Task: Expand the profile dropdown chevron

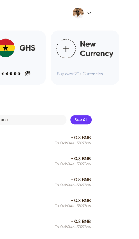Action: point(89,13)
